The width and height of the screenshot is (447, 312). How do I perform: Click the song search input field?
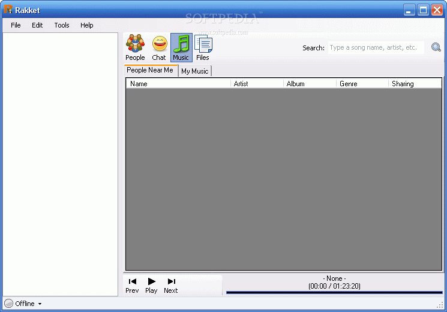click(x=376, y=47)
